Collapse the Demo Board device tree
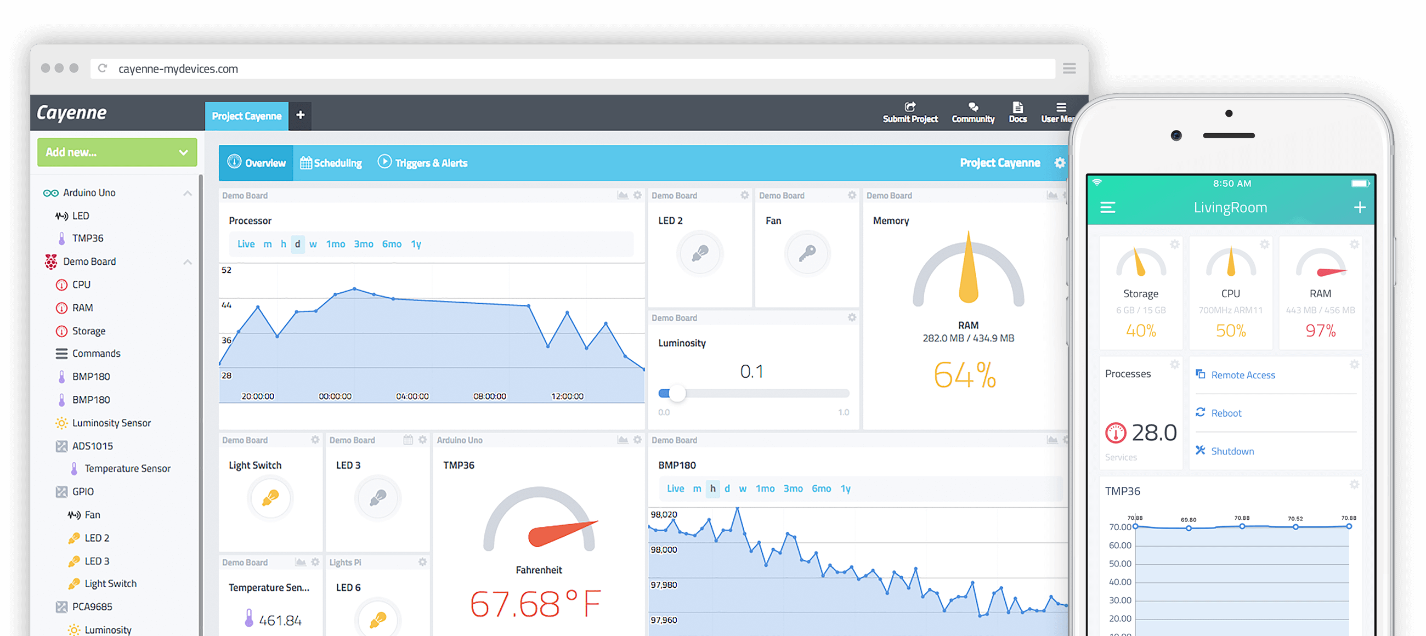This screenshot has width=1426, height=636. pyautogui.click(x=188, y=262)
